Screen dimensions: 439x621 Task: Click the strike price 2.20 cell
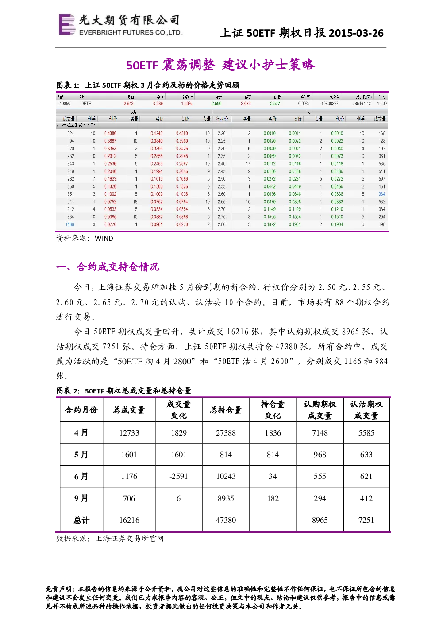click(222, 133)
